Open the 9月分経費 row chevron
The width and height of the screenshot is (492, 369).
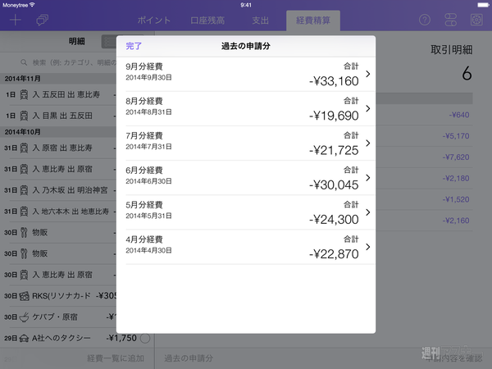368,74
